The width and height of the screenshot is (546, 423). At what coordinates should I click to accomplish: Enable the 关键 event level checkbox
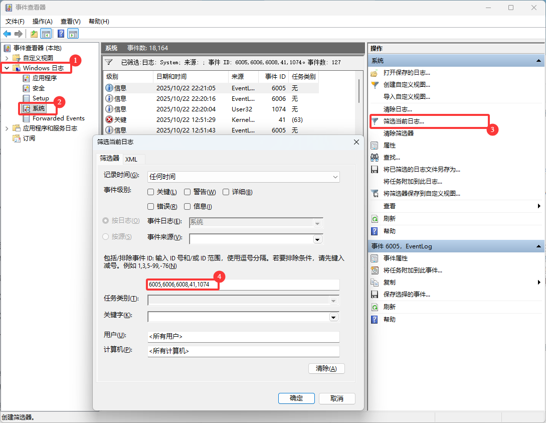pos(151,192)
